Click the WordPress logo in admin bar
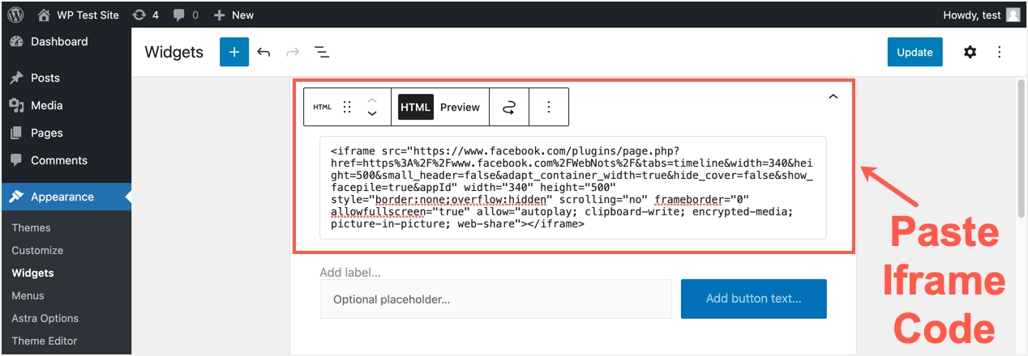The image size is (1028, 356). click(x=15, y=15)
